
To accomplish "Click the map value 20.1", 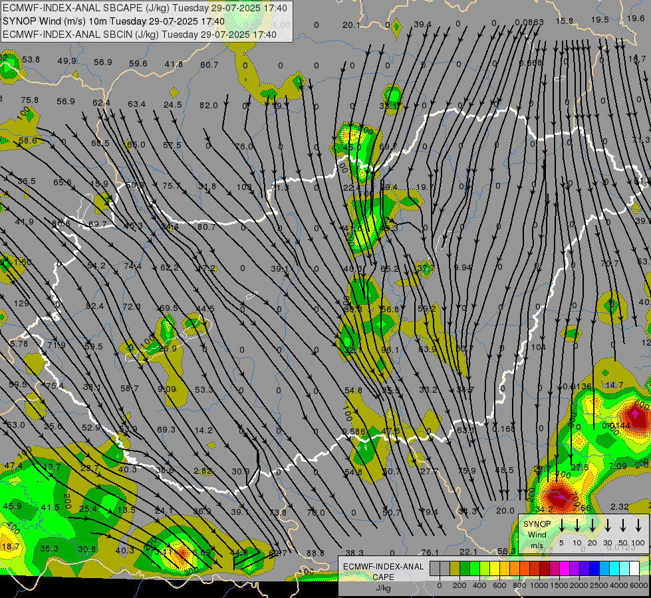I will pos(351,25).
